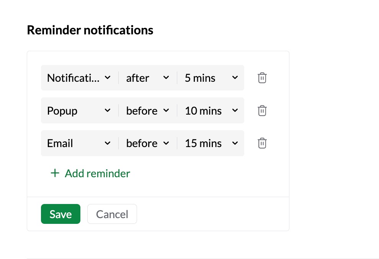
Task: Open the 'before' dropdown in Email row
Action: click(148, 143)
